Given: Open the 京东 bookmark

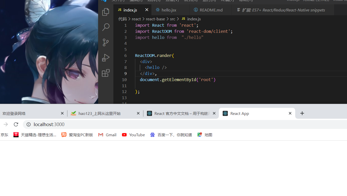Looking at the screenshot, I should coord(4,135).
